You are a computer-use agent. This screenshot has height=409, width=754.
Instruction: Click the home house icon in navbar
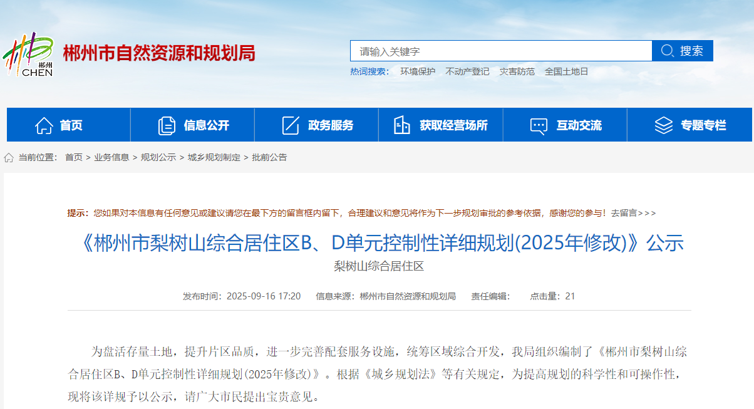click(x=44, y=125)
